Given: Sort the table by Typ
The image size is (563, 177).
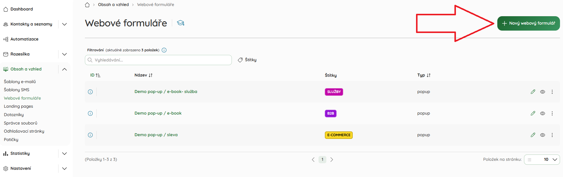Looking at the screenshot, I should tap(424, 75).
